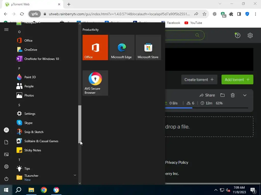Open Settings gear in Start sidebar
261x195 pixels.
(6, 167)
